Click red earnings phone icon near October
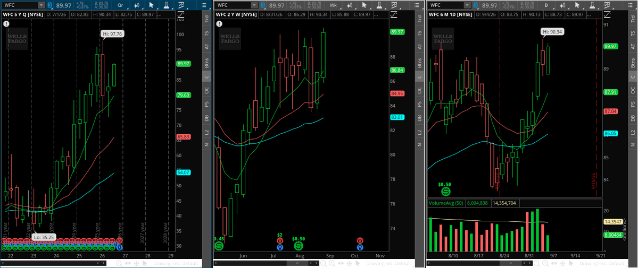This screenshot has width=638, height=268. coord(360,240)
